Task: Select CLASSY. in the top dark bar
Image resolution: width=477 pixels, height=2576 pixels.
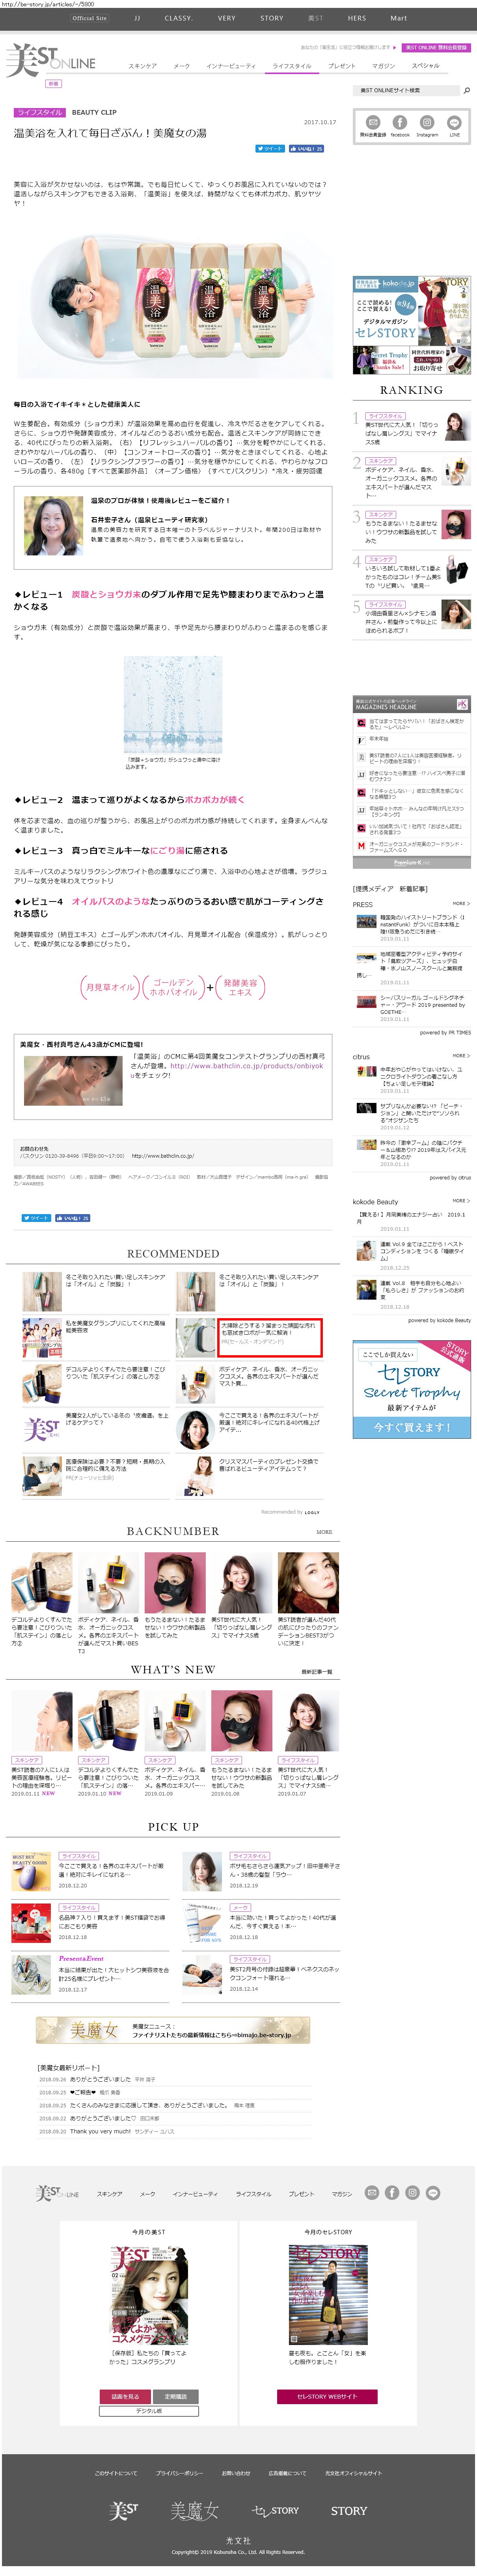Action: point(178,18)
